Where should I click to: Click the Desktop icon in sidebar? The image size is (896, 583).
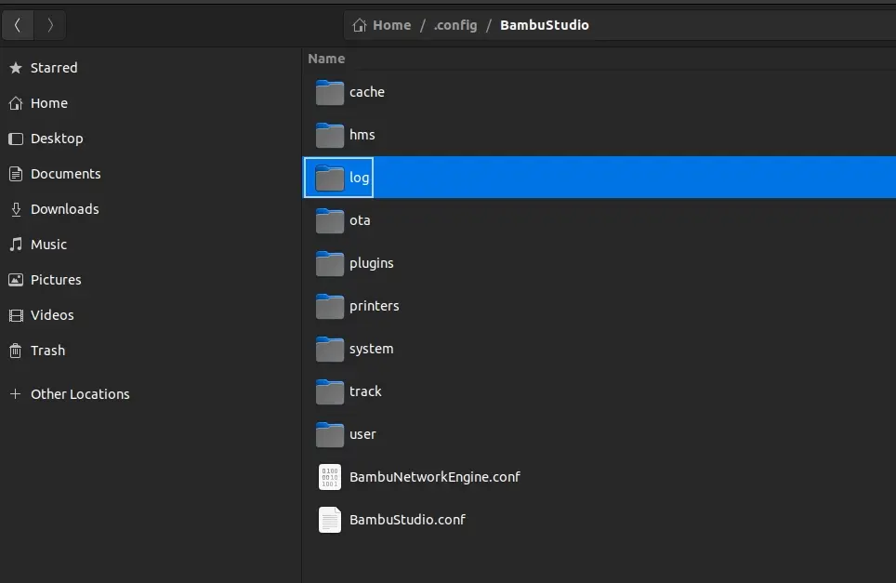click(16, 139)
